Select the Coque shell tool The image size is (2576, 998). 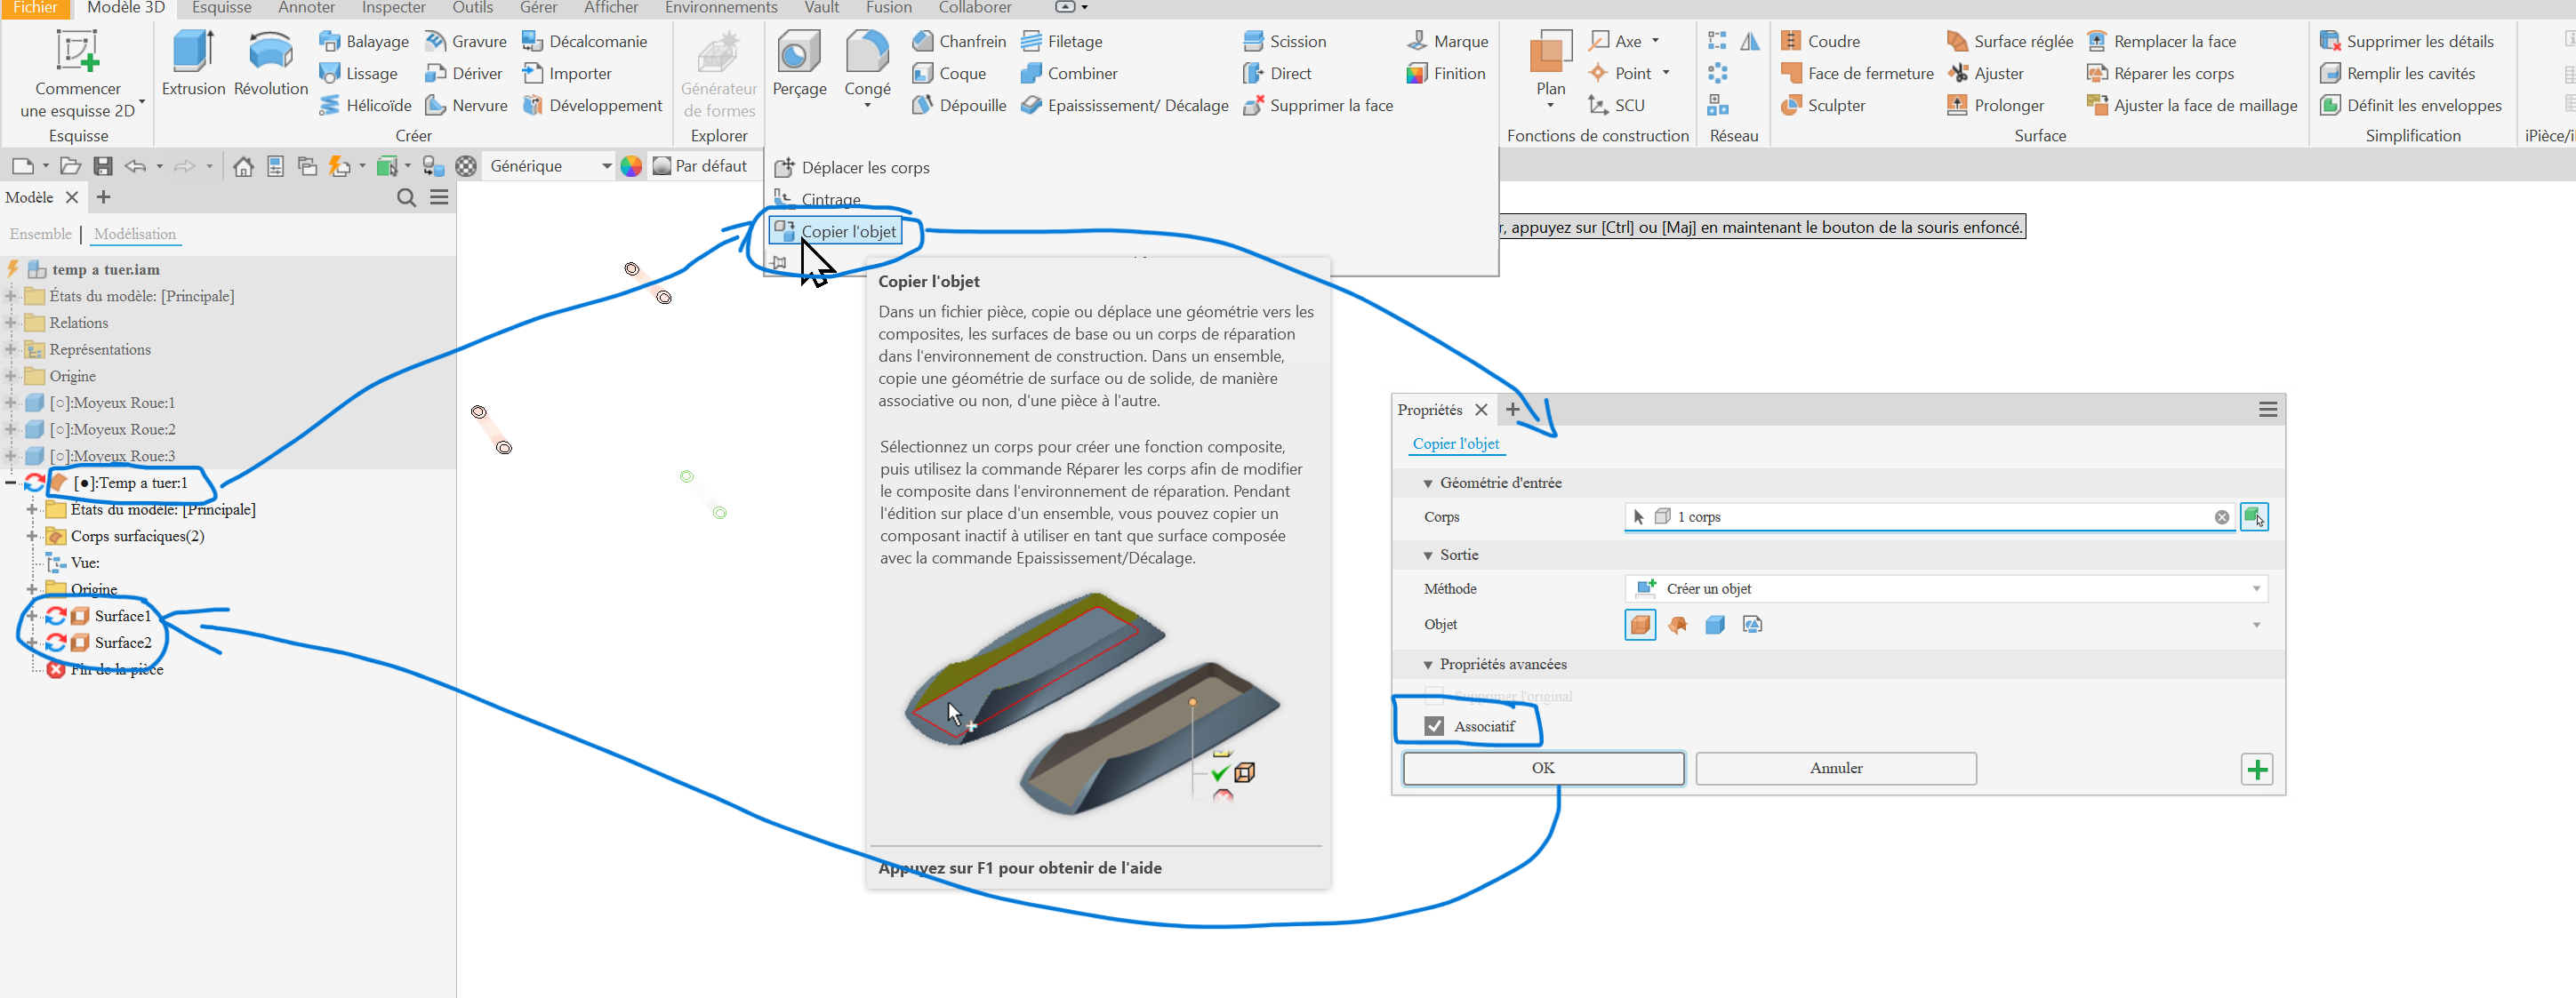949,73
